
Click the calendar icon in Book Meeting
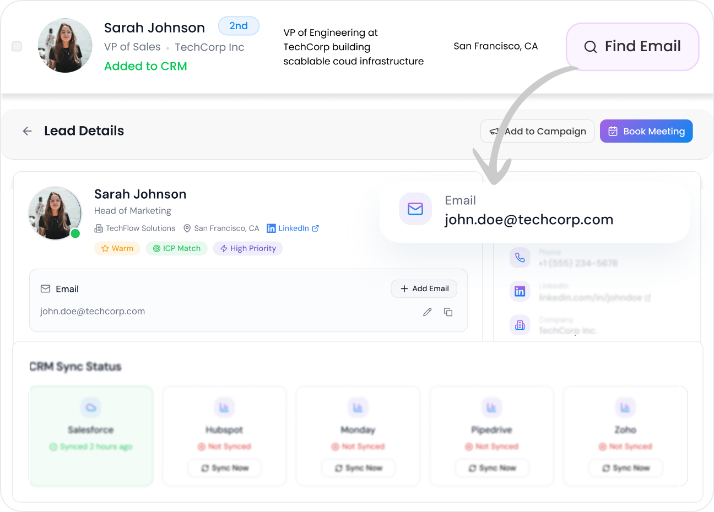613,131
